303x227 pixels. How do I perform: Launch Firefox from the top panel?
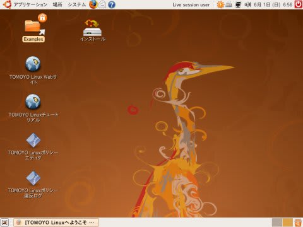[x=93, y=4]
